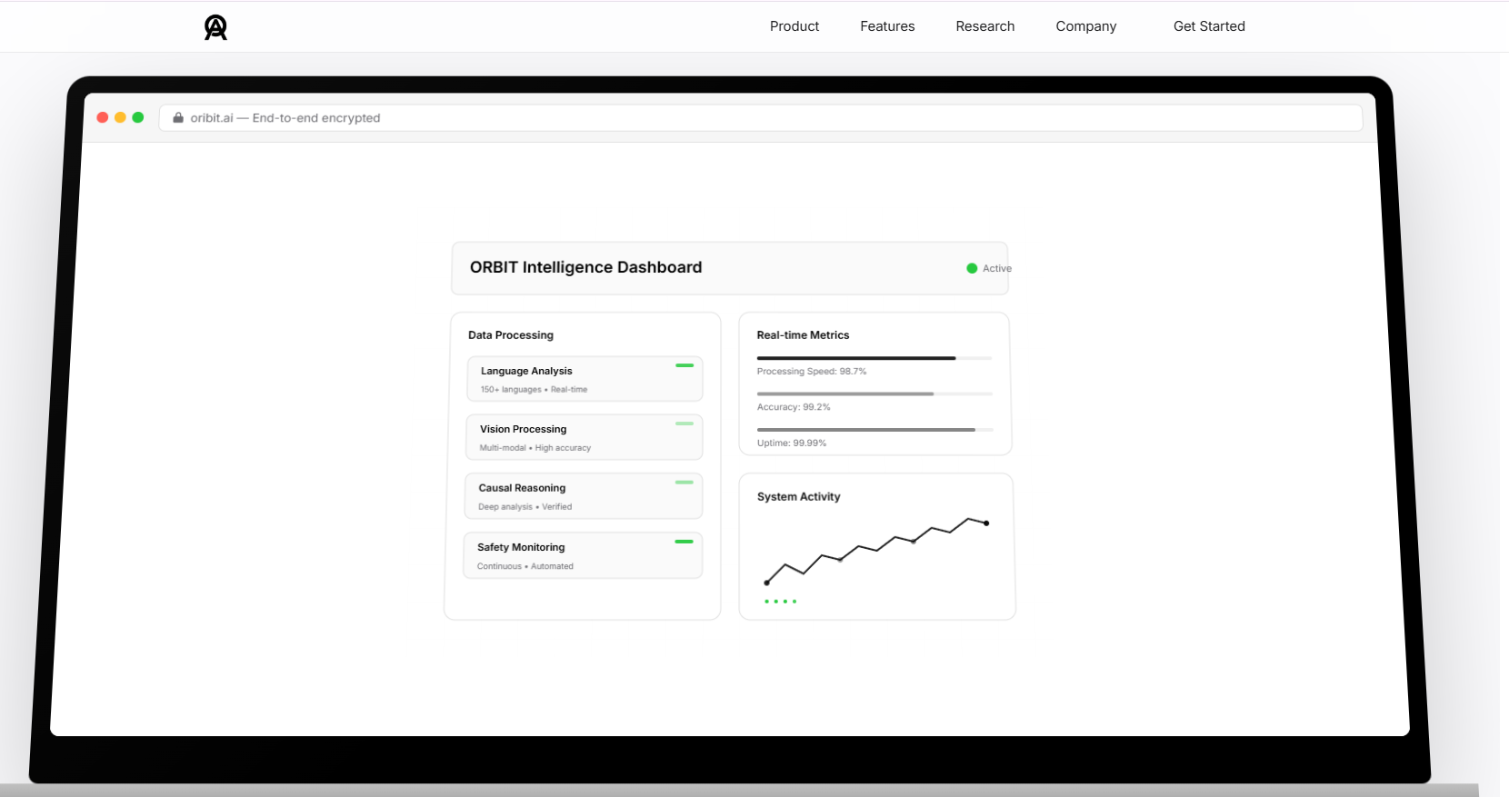Click the Orbit logo in header

215,27
